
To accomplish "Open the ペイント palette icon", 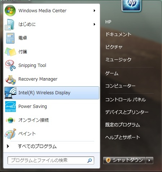I will click(x=10, y=134).
